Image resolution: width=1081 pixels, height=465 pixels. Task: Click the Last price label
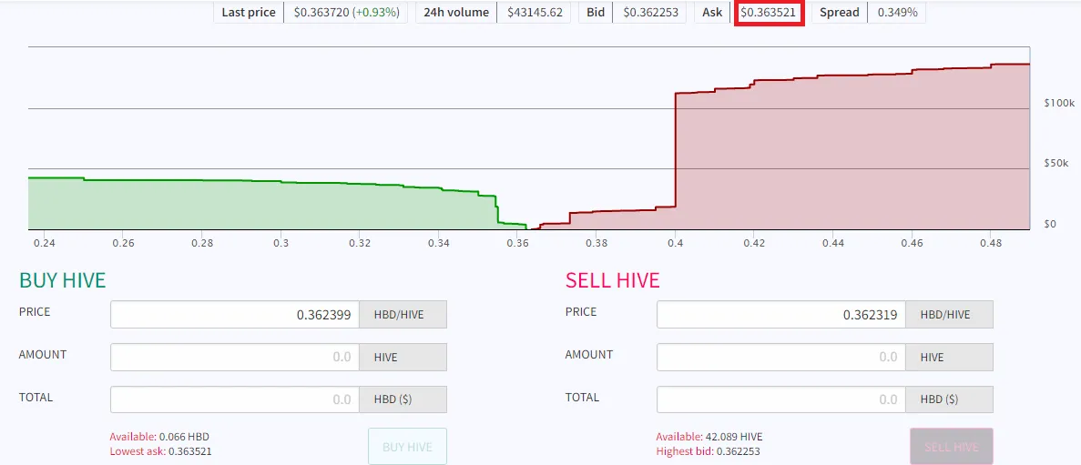point(249,13)
